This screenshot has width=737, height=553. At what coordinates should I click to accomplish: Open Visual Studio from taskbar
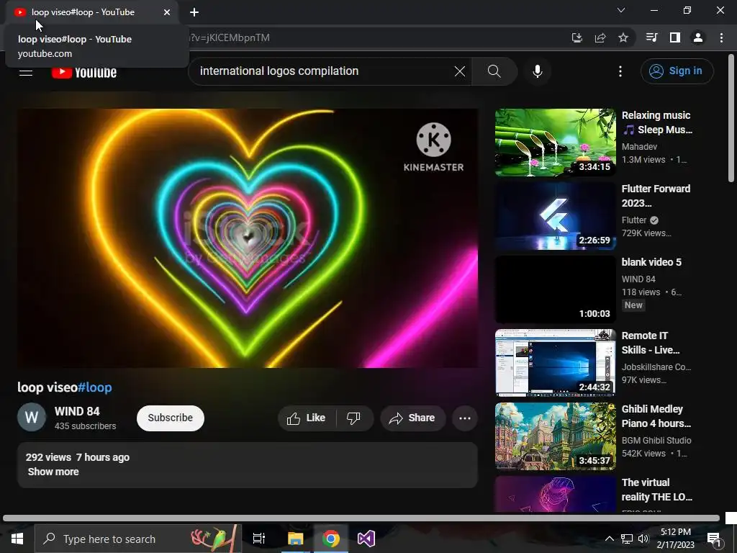coord(366,539)
